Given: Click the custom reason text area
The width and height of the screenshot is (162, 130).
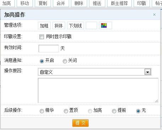Looking at the screenshot, I should point(98,90).
